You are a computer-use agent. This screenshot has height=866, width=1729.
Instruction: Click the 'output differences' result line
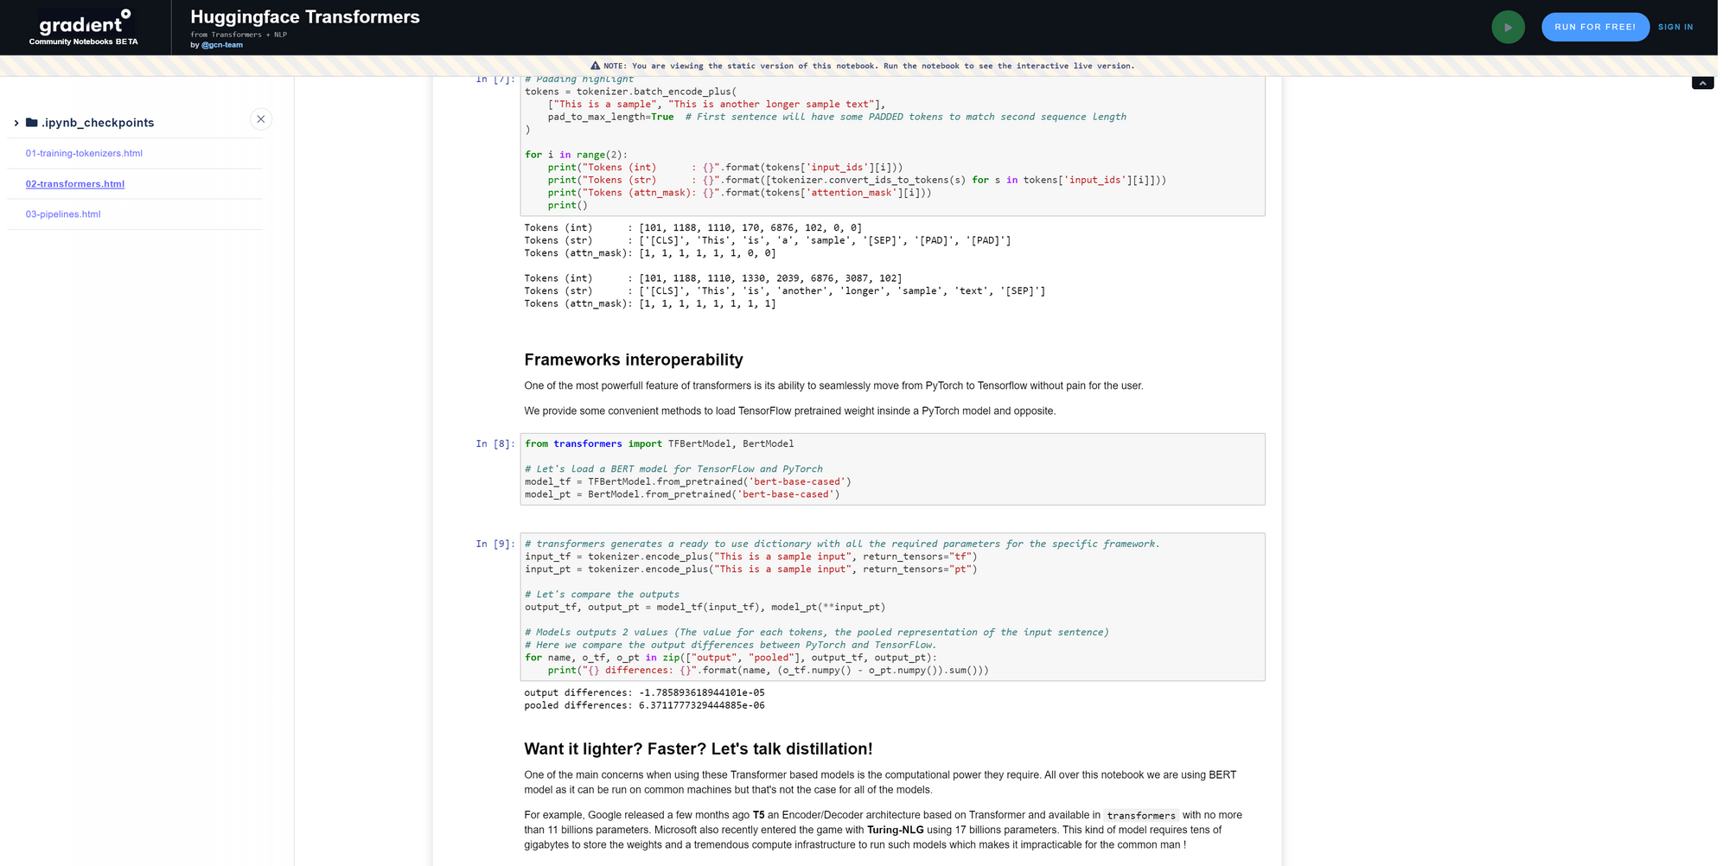point(645,693)
